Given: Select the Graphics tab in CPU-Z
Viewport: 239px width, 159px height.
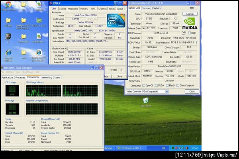Looking at the screenshot, I should tap(102, 9).
